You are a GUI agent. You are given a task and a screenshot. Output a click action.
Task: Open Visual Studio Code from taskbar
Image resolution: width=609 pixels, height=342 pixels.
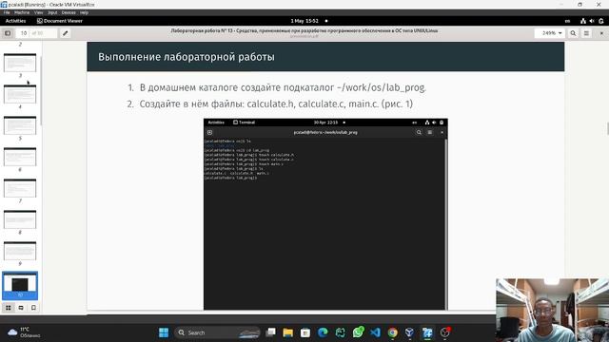(x=375, y=332)
